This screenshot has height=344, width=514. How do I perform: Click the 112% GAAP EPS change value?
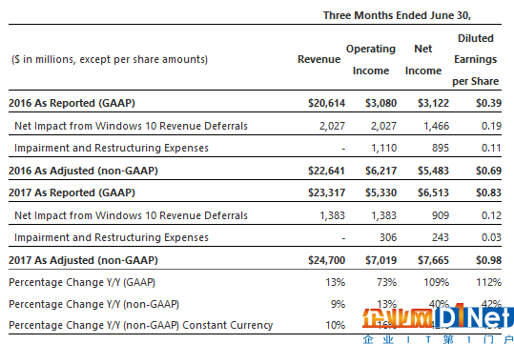pos(488,282)
